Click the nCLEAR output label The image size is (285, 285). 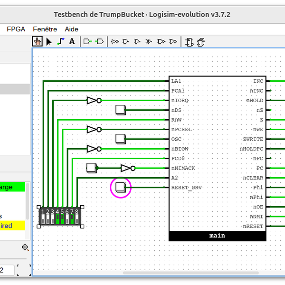(253, 178)
